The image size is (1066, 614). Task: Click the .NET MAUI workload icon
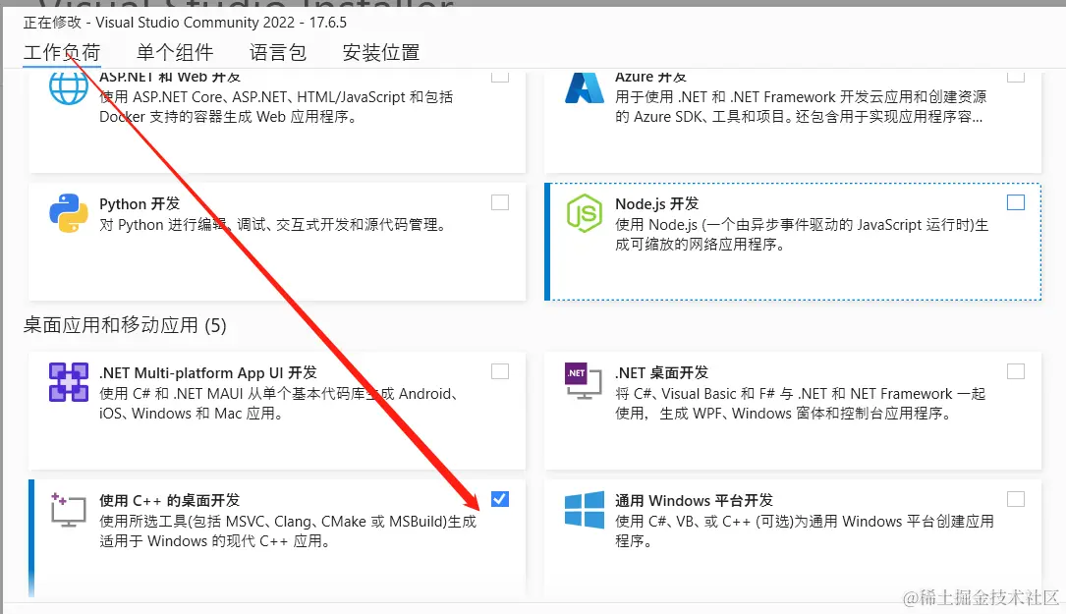tap(69, 382)
